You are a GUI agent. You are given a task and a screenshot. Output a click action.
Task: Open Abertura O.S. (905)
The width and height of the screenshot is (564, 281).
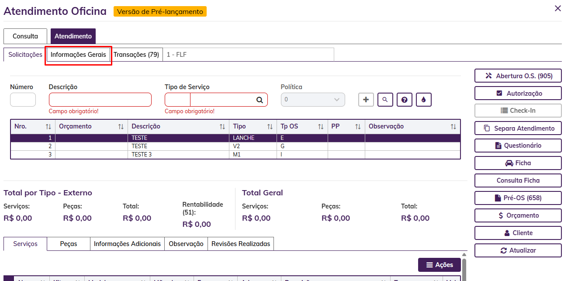[x=518, y=76]
